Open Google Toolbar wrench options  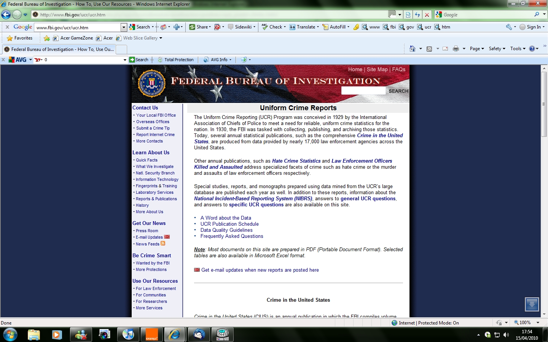[x=509, y=27]
